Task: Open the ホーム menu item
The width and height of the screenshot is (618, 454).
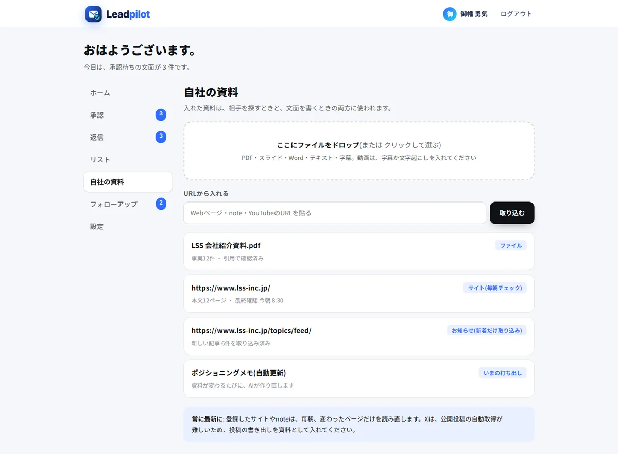Action: tap(128, 93)
